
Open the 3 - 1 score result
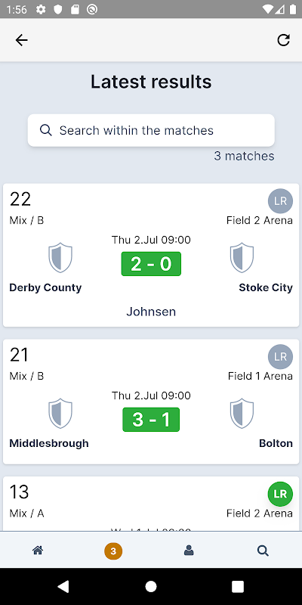click(x=151, y=420)
